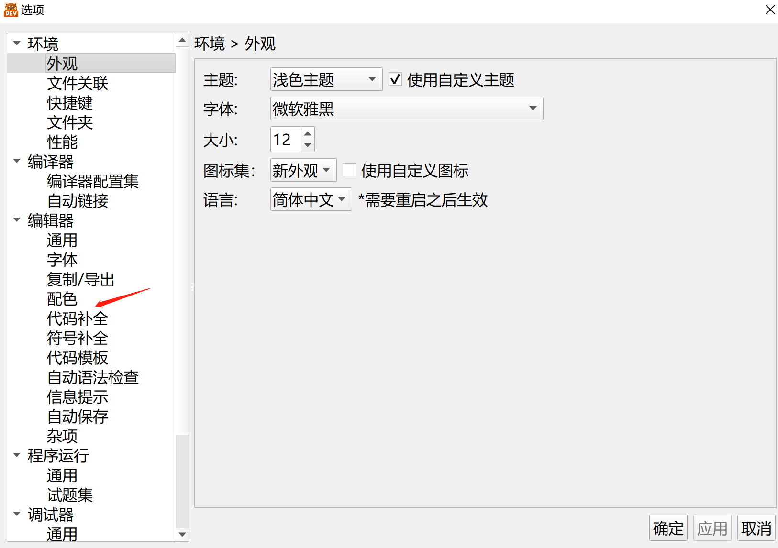Open 配色 settings page
The image size is (778, 548).
click(62, 298)
